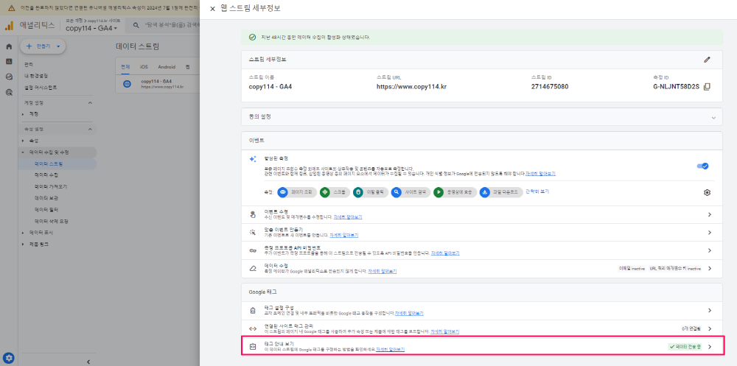Open Reports icon in left rail
737x366 pixels.
pos(9,62)
